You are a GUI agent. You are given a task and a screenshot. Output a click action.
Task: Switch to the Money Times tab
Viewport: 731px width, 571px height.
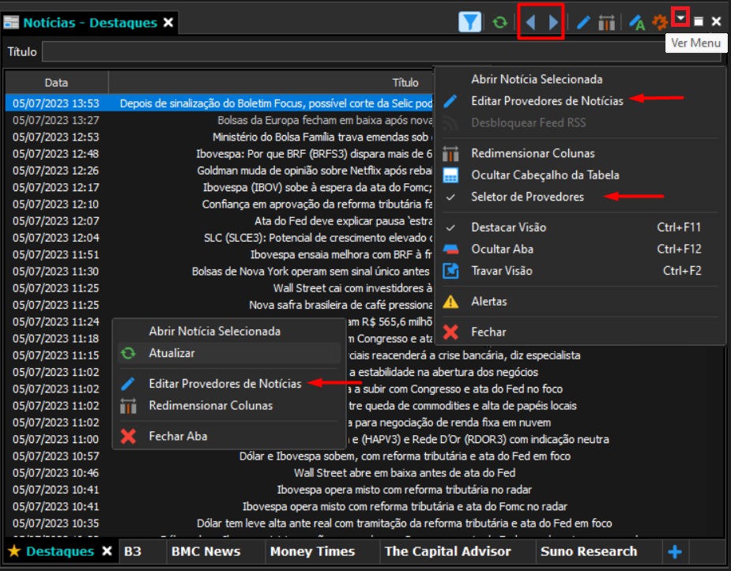312,551
